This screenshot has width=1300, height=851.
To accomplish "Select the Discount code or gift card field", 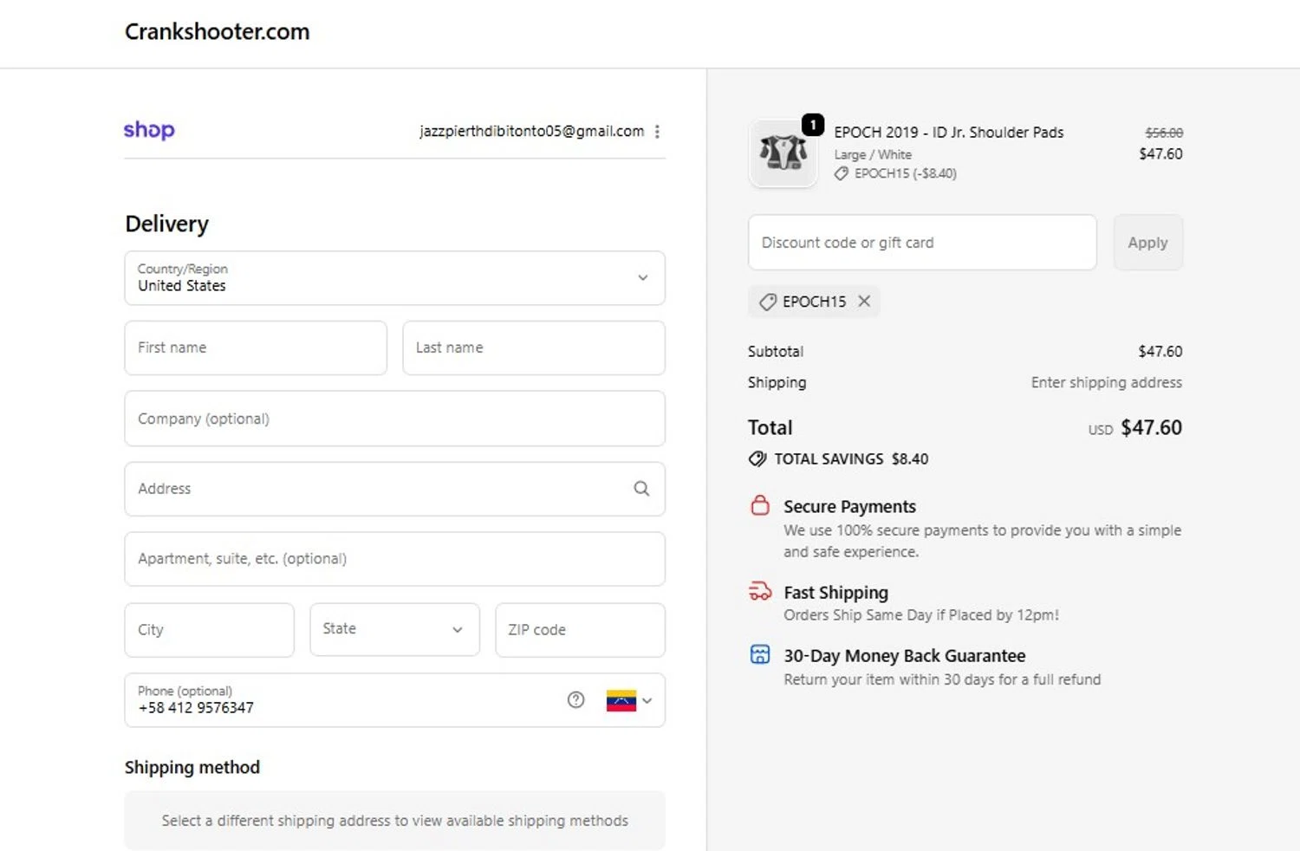I will coord(922,243).
